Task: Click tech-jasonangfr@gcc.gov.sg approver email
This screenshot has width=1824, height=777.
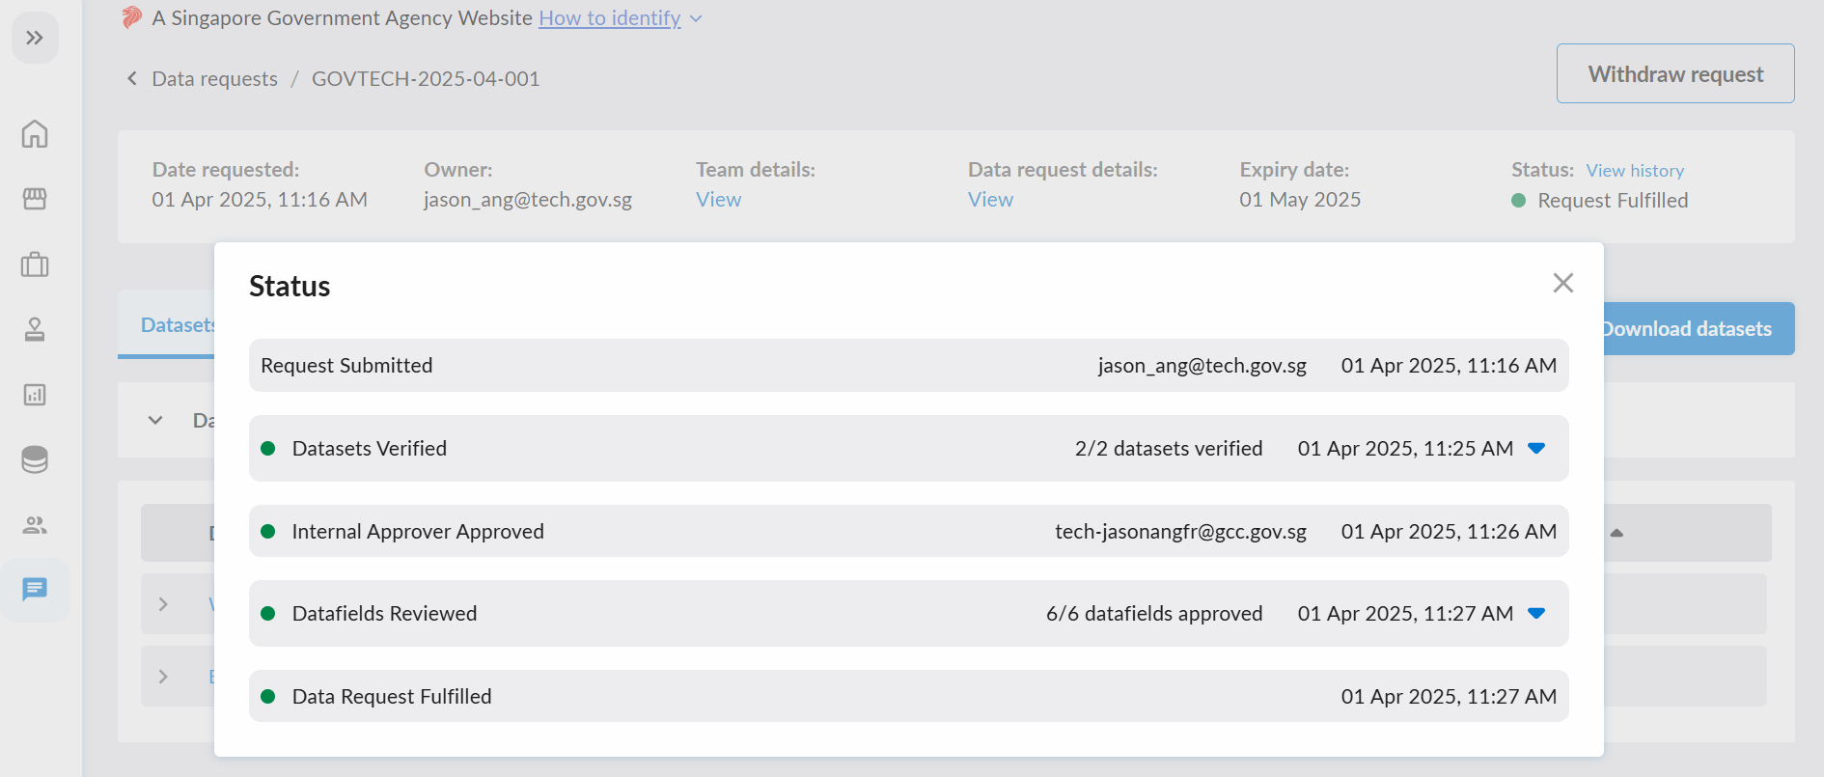Action: point(1180,531)
